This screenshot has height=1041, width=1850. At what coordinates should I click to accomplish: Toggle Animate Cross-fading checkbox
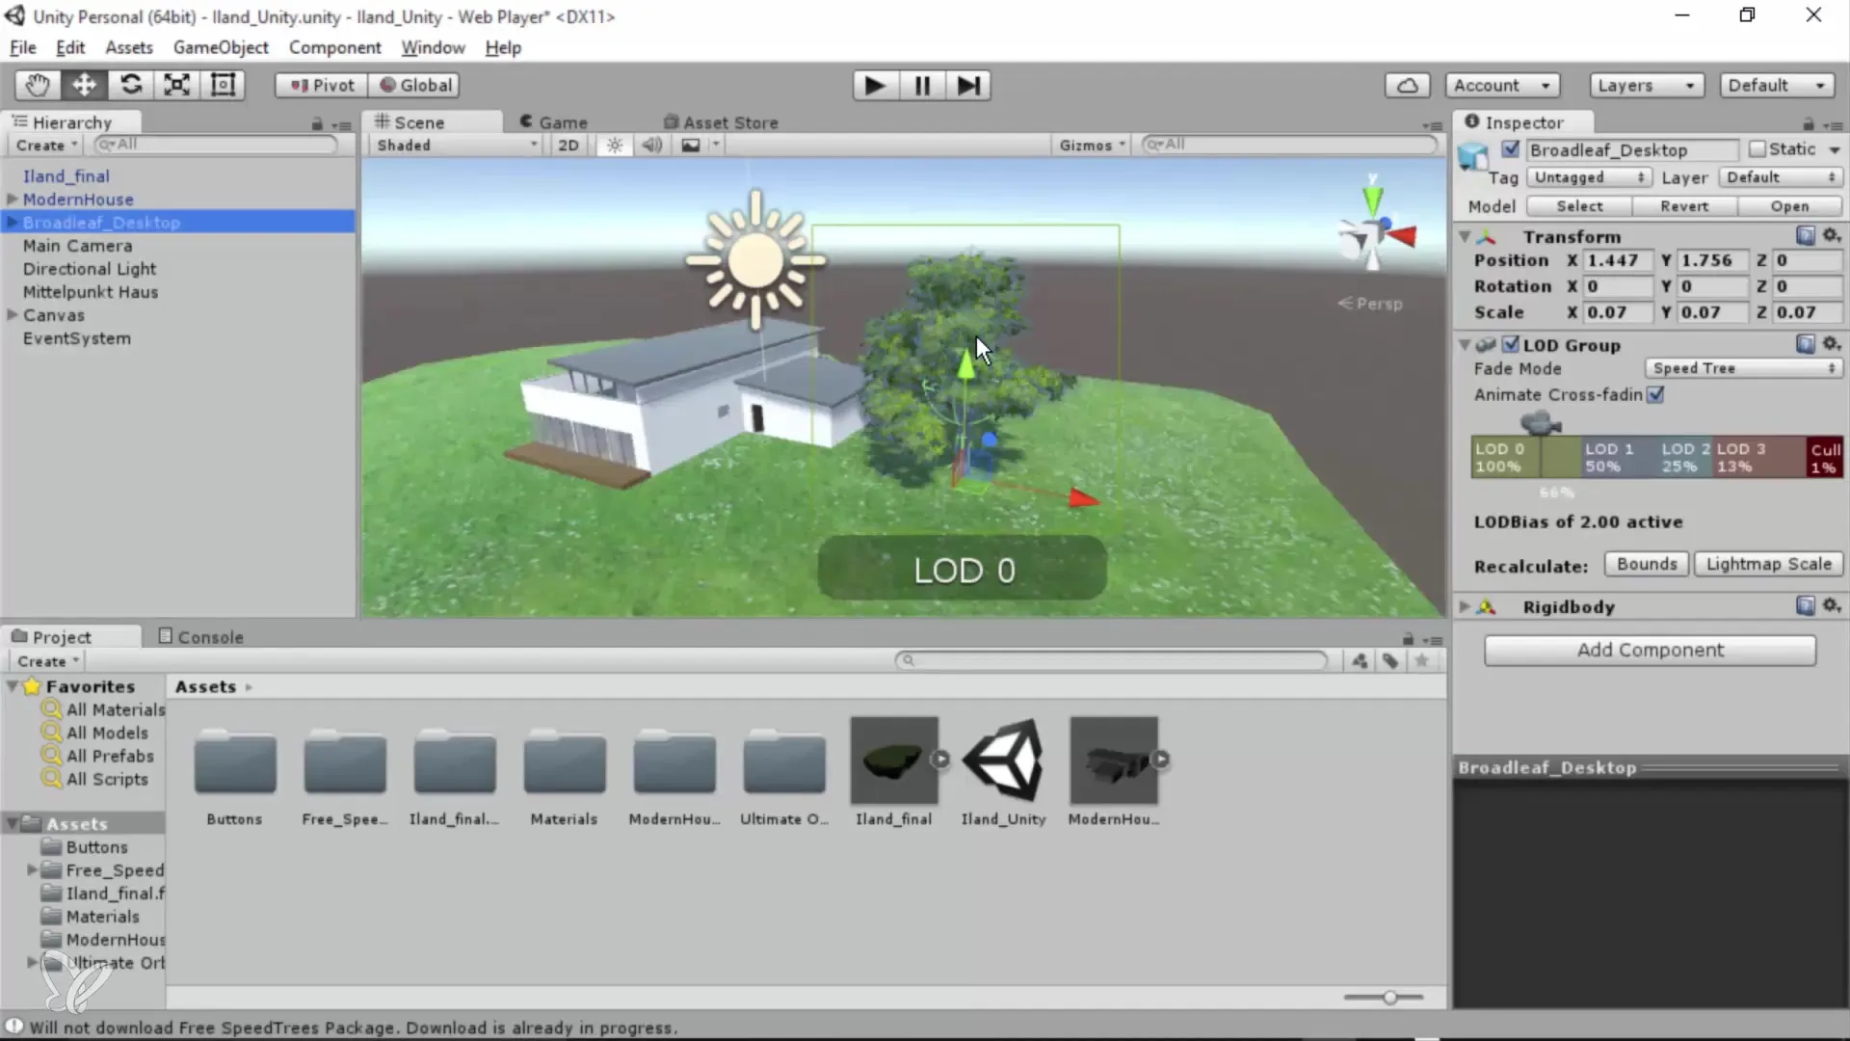point(1656,394)
